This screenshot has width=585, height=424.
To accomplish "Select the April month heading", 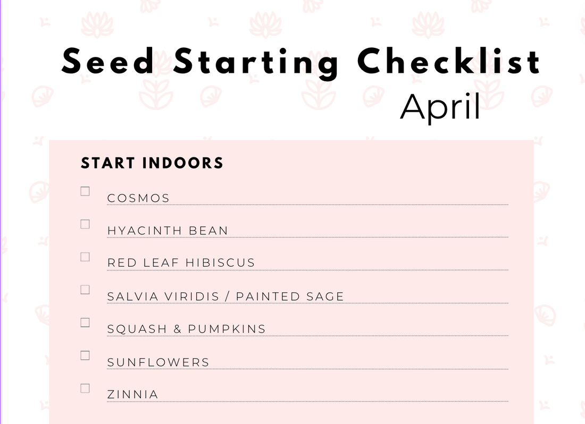I will click(440, 106).
